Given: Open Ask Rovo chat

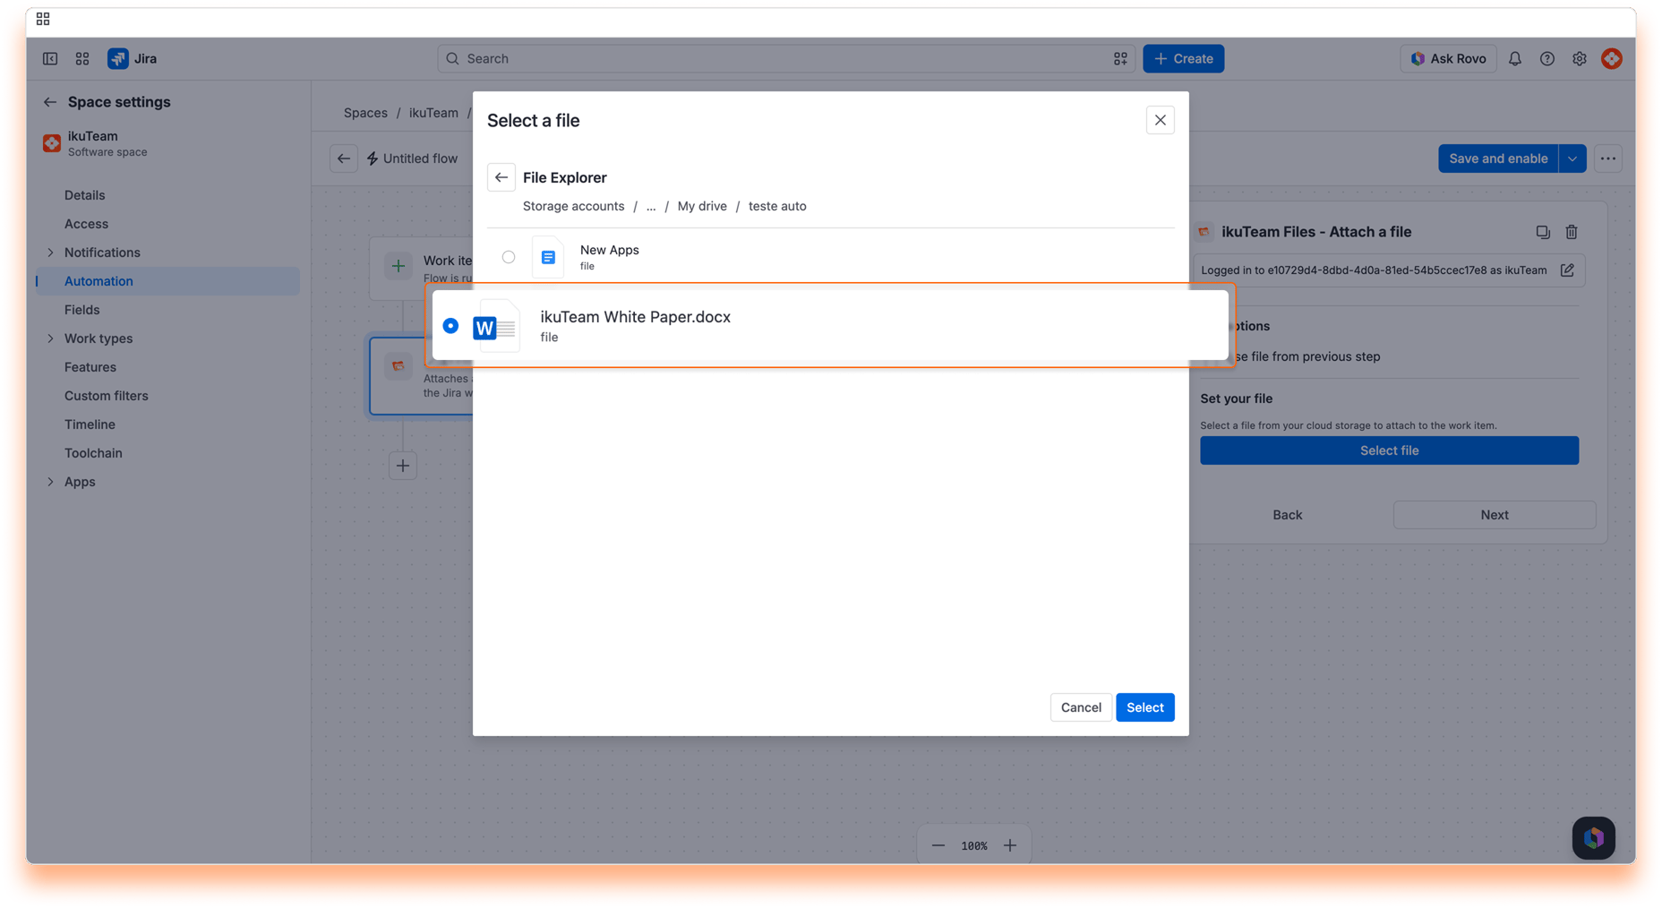Looking at the screenshot, I should tap(1448, 59).
